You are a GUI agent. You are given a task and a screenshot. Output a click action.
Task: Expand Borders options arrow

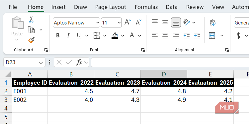[105, 36]
